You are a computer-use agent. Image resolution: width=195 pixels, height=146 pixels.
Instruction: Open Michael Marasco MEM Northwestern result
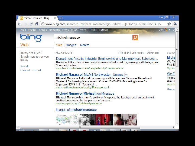pyautogui.click(x=91, y=75)
